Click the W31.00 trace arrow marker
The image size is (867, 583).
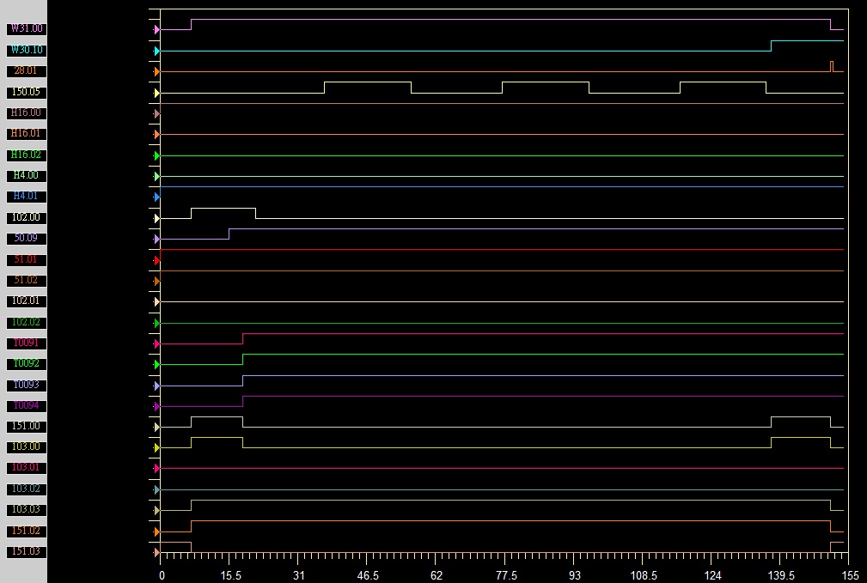coord(156,30)
